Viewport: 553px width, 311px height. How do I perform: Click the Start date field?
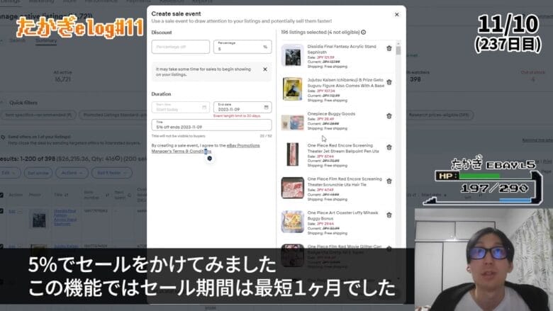pyautogui.click(x=181, y=108)
